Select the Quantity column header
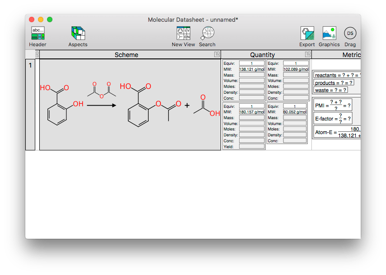Viewport: 386px width, 275px height. [262, 55]
